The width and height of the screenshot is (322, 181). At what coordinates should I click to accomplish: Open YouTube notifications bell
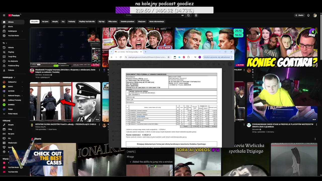coord(308,15)
